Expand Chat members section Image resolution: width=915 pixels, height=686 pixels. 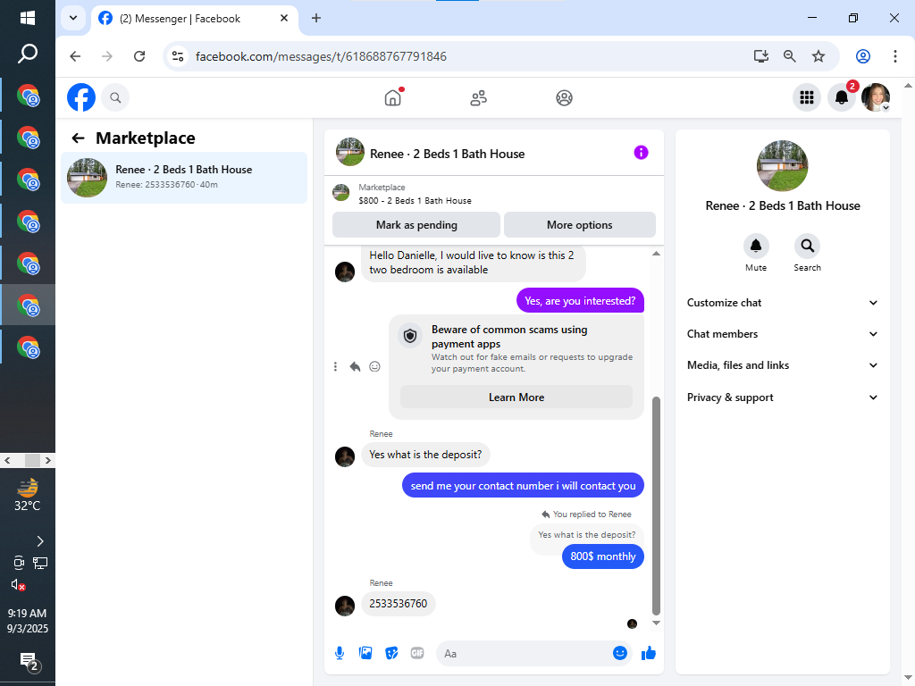[x=782, y=334]
